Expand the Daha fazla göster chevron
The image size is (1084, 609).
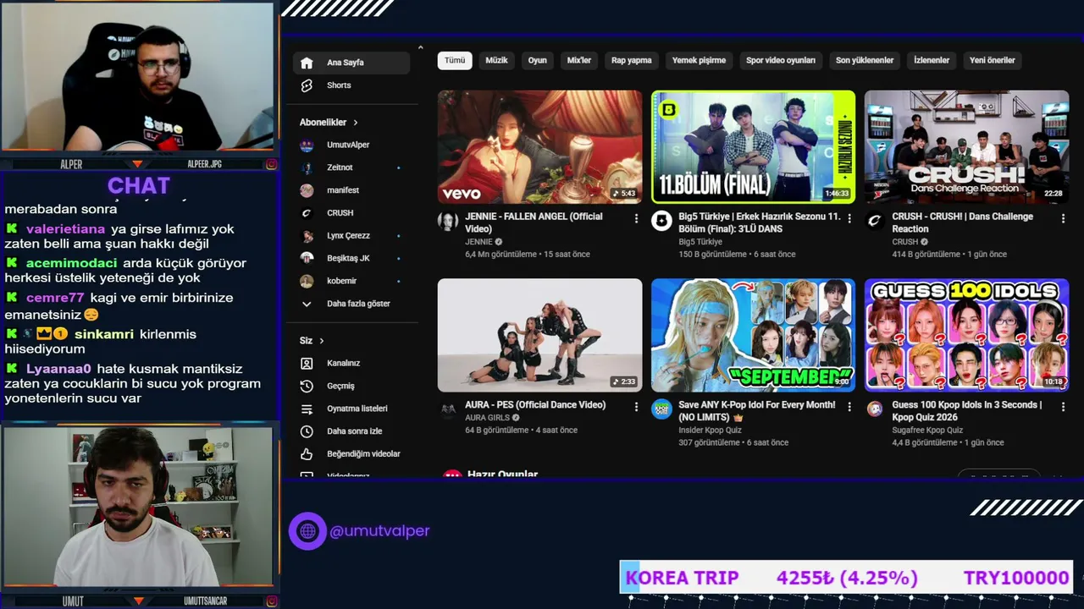click(307, 304)
